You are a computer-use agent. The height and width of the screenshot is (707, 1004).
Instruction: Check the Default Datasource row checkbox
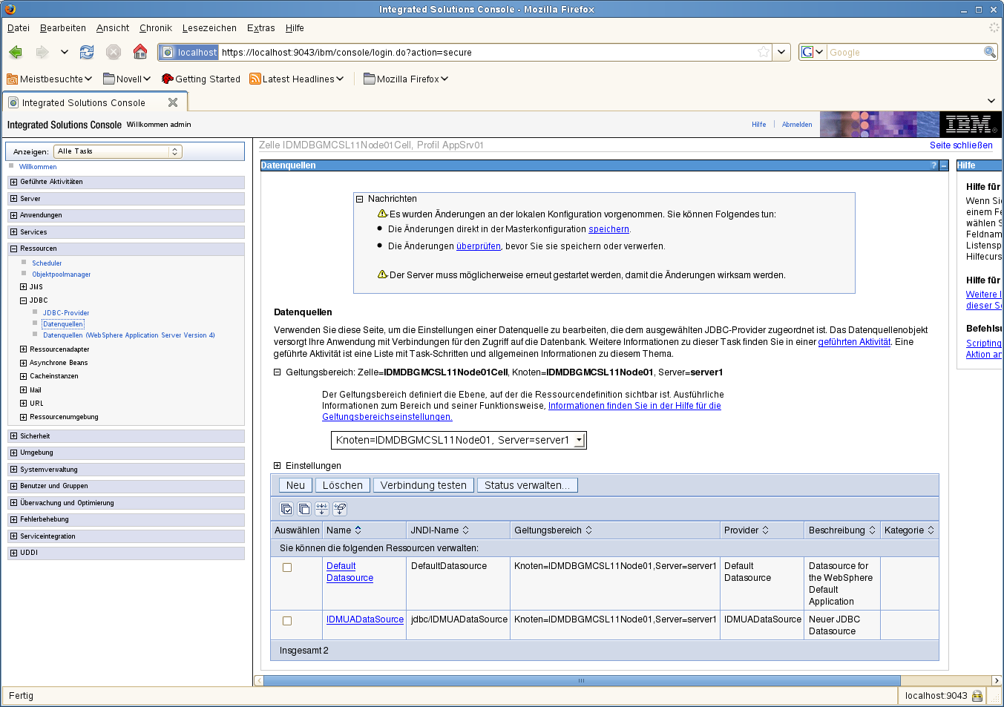pos(287,568)
